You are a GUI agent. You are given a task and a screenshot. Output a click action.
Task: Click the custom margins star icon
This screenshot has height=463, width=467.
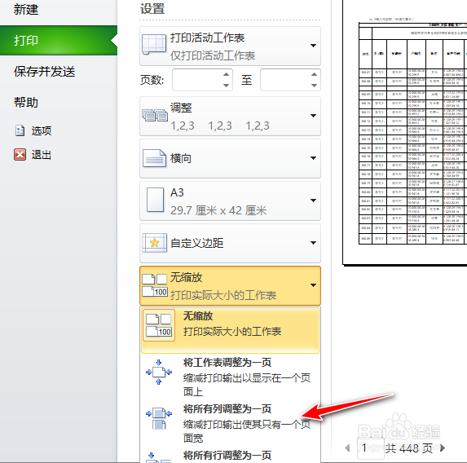pyautogui.click(x=154, y=243)
